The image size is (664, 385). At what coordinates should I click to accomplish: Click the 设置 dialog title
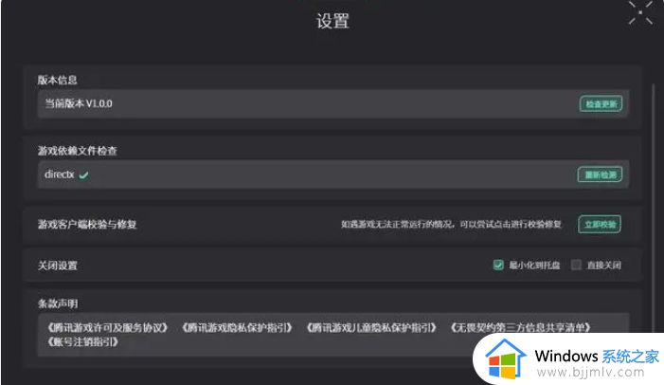332,21
